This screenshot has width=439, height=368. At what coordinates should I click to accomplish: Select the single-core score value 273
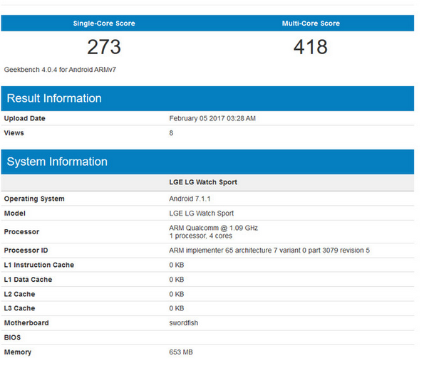[104, 47]
